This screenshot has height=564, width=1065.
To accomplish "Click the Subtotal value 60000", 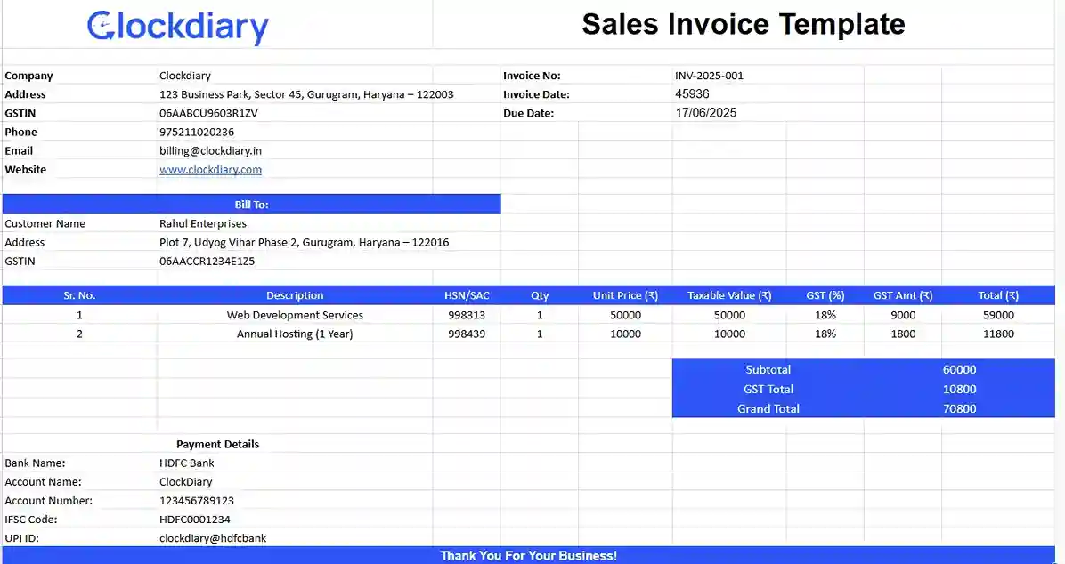I will [959, 370].
